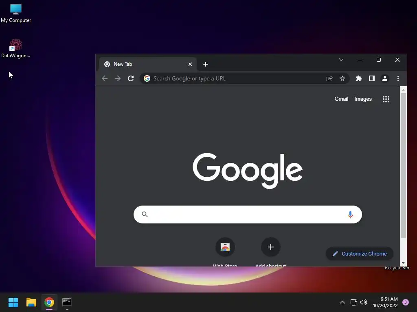Open the DataWagon desktop shortcut
The width and height of the screenshot is (417, 312).
point(15,49)
